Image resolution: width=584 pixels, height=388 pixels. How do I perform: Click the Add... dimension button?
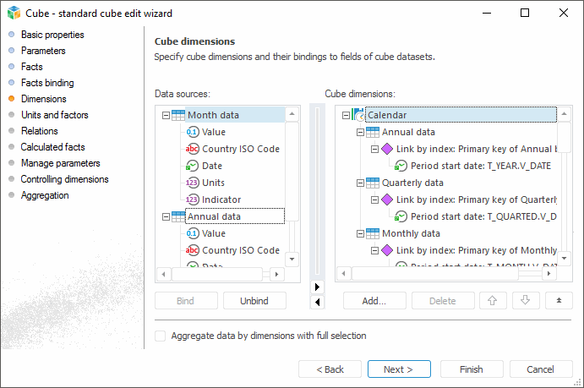(x=374, y=300)
